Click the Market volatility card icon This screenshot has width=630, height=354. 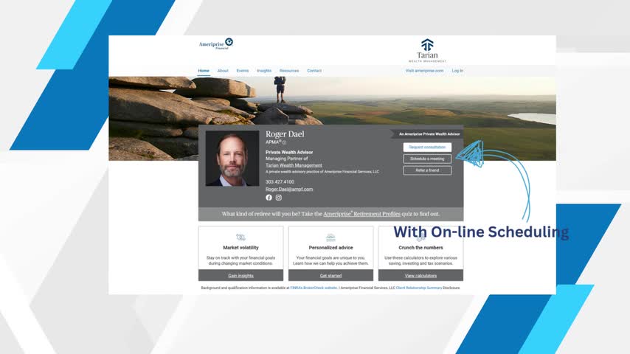click(240, 237)
